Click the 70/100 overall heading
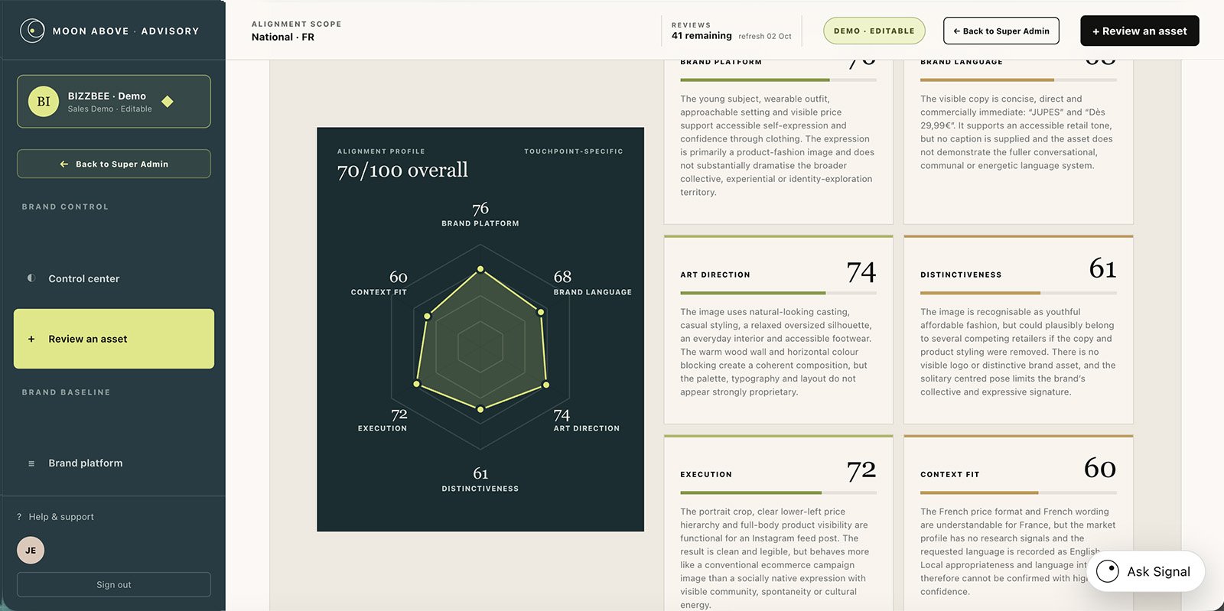This screenshot has width=1224, height=611. (x=402, y=170)
